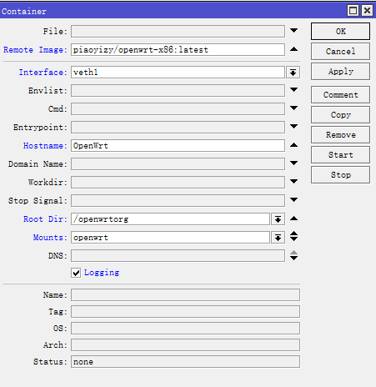
Task: Click the empty Cmd field
Action: coord(178,109)
